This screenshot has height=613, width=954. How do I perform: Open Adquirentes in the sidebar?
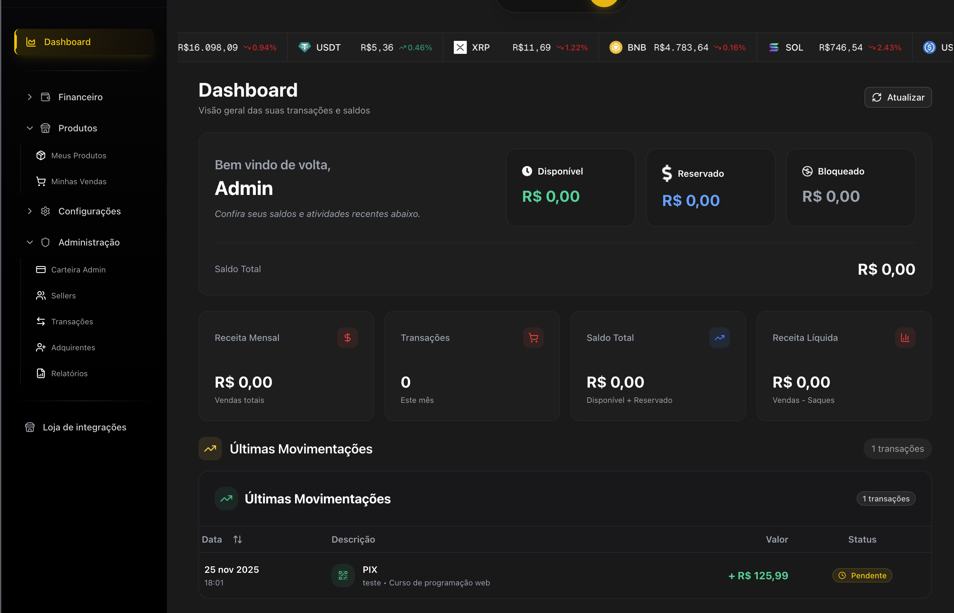pyautogui.click(x=73, y=347)
